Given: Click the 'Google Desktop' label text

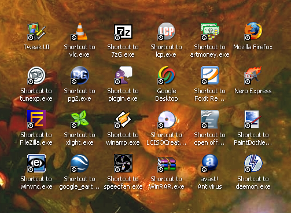Looking at the screenshot, I should tap(167, 95).
